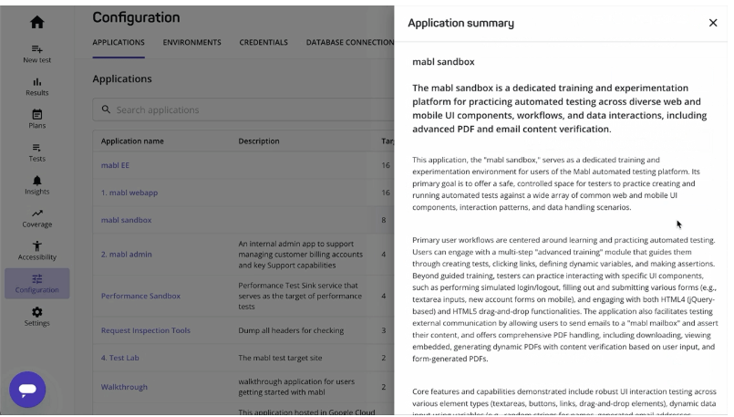Open Accessibility in sidebar
This screenshot has height=417, width=734.
[37, 251]
